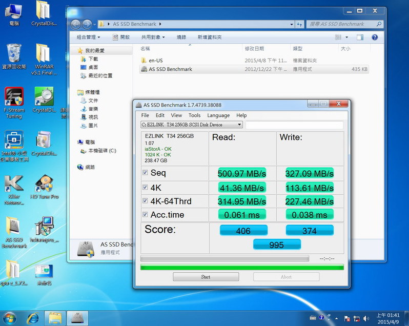Viewport: 409px width, 326px height.
Task: Open the File menu in AS SSD
Action: click(x=145, y=115)
